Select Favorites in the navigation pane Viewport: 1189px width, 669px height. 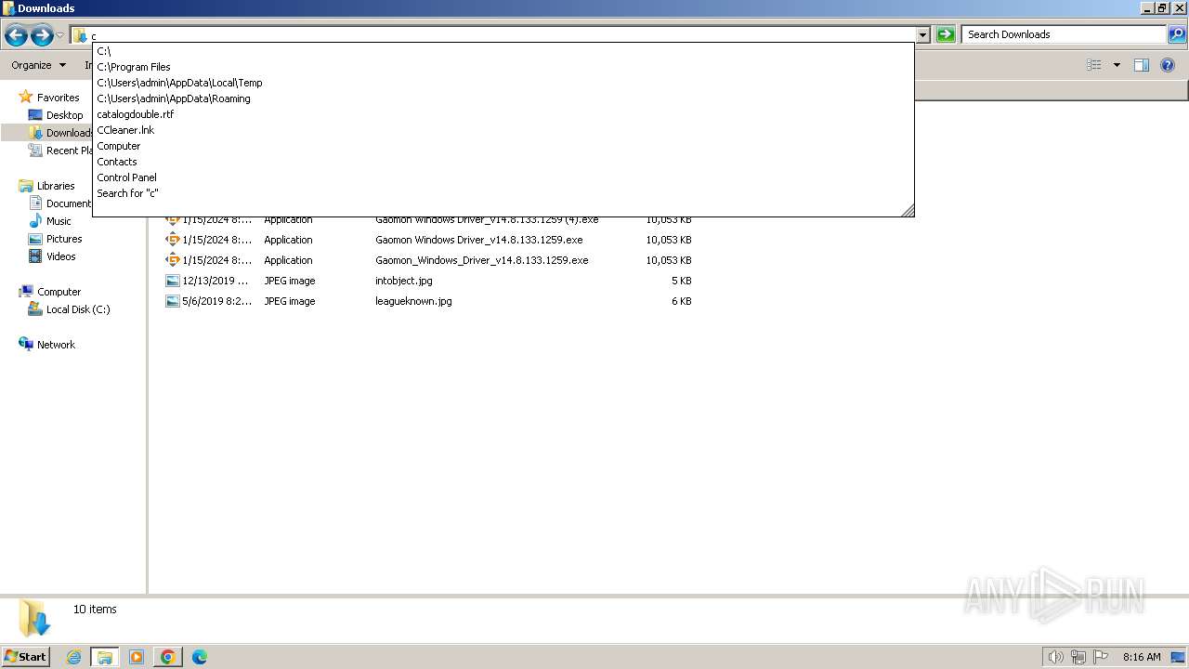click(x=58, y=98)
